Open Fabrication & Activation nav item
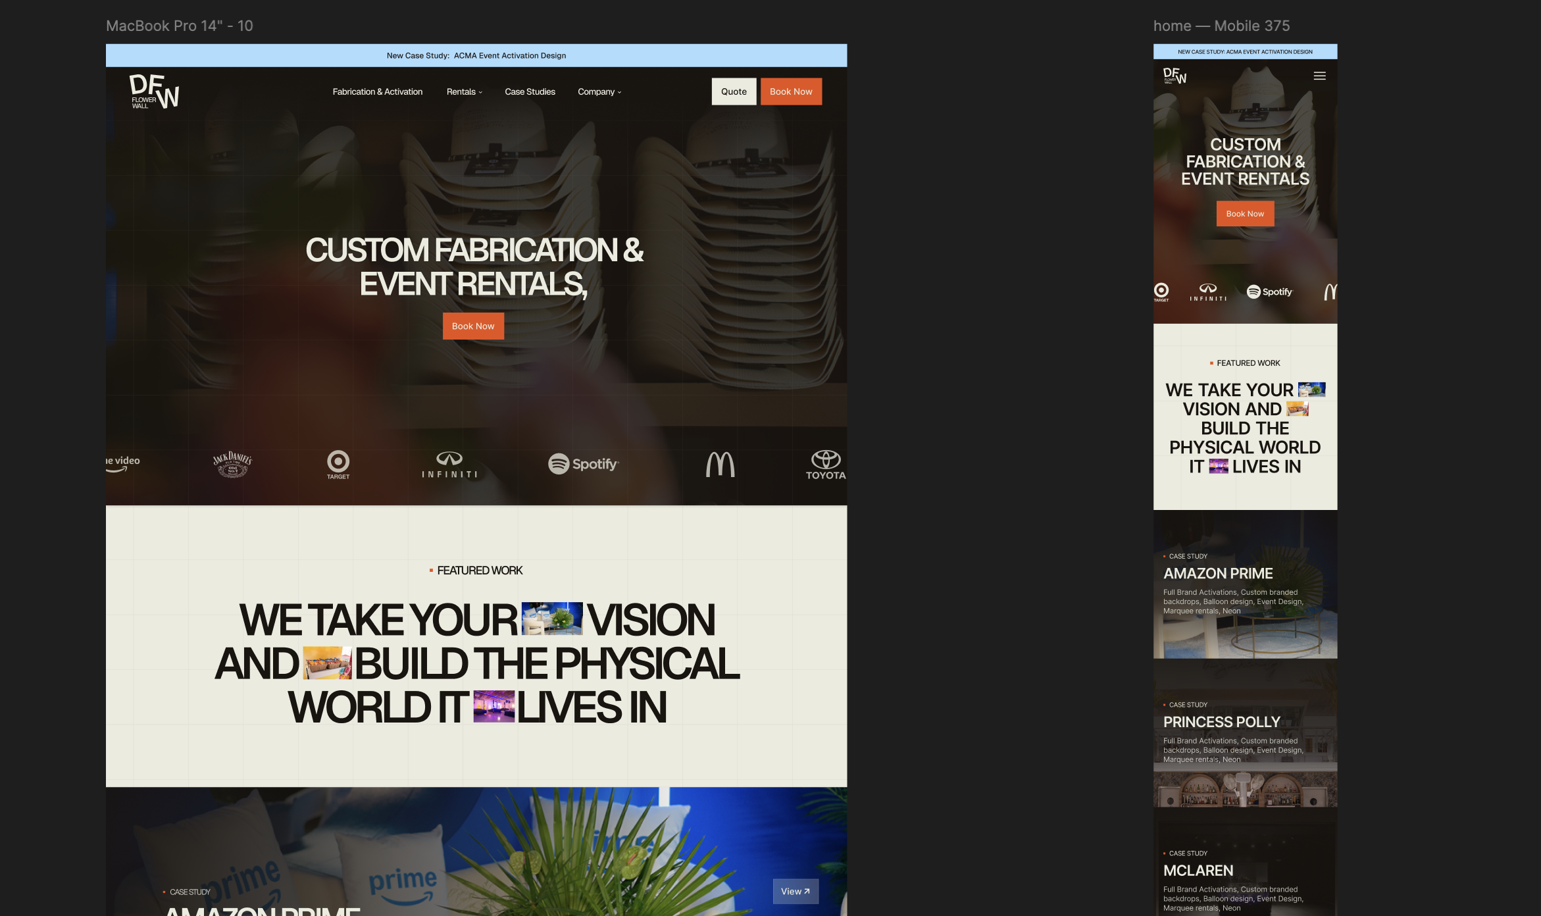The width and height of the screenshot is (1541, 916). 378,91
